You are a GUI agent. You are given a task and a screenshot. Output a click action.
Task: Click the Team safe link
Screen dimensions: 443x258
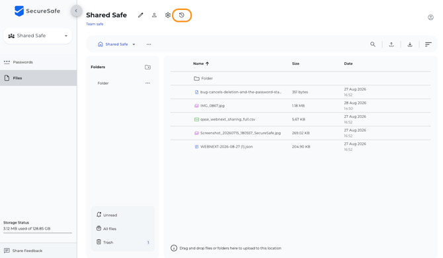pyautogui.click(x=95, y=24)
